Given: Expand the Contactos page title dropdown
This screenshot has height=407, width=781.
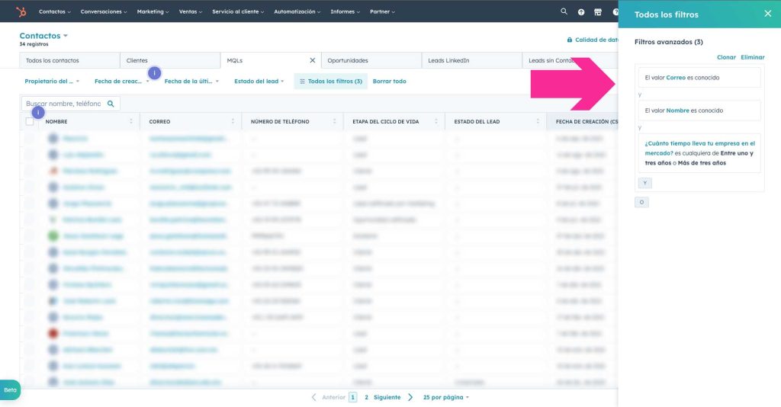Looking at the screenshot, I should 43,36.
